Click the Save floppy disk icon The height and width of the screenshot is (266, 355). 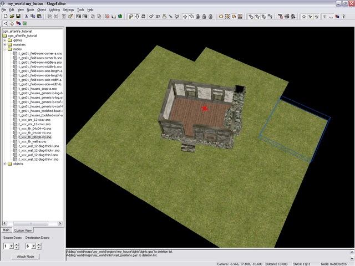point(18,16)
